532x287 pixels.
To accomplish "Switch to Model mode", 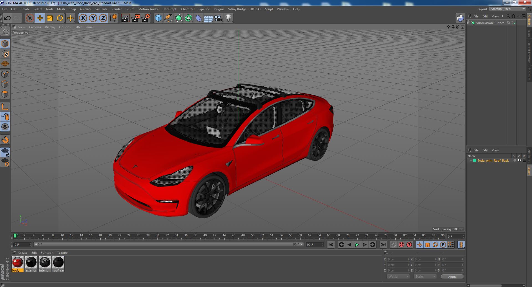I will pyautogui.click(x=5, y=44).
